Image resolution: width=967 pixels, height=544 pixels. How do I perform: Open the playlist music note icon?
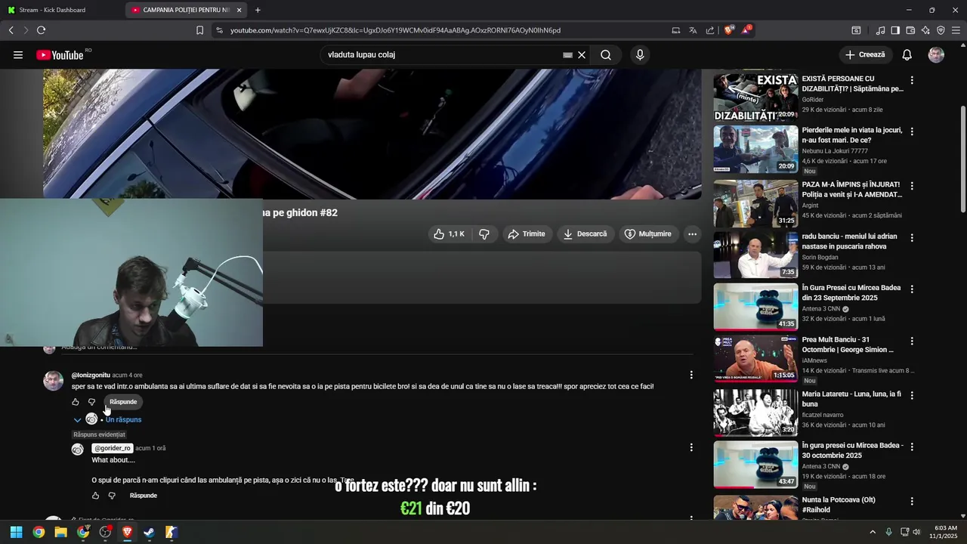[880, 30]
